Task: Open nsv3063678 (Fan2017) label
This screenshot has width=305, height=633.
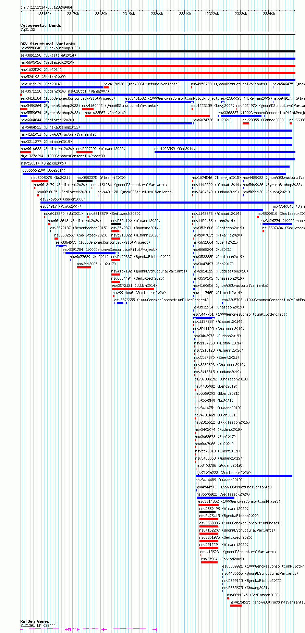Action: (215, 437)
